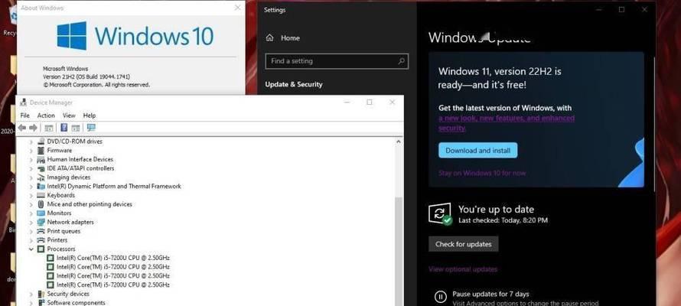Click the pause icon beside Pause updates

tap(440, 297)
